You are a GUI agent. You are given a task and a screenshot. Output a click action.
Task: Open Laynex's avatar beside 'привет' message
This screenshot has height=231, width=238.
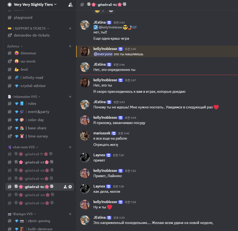click(x=85, y=158)
